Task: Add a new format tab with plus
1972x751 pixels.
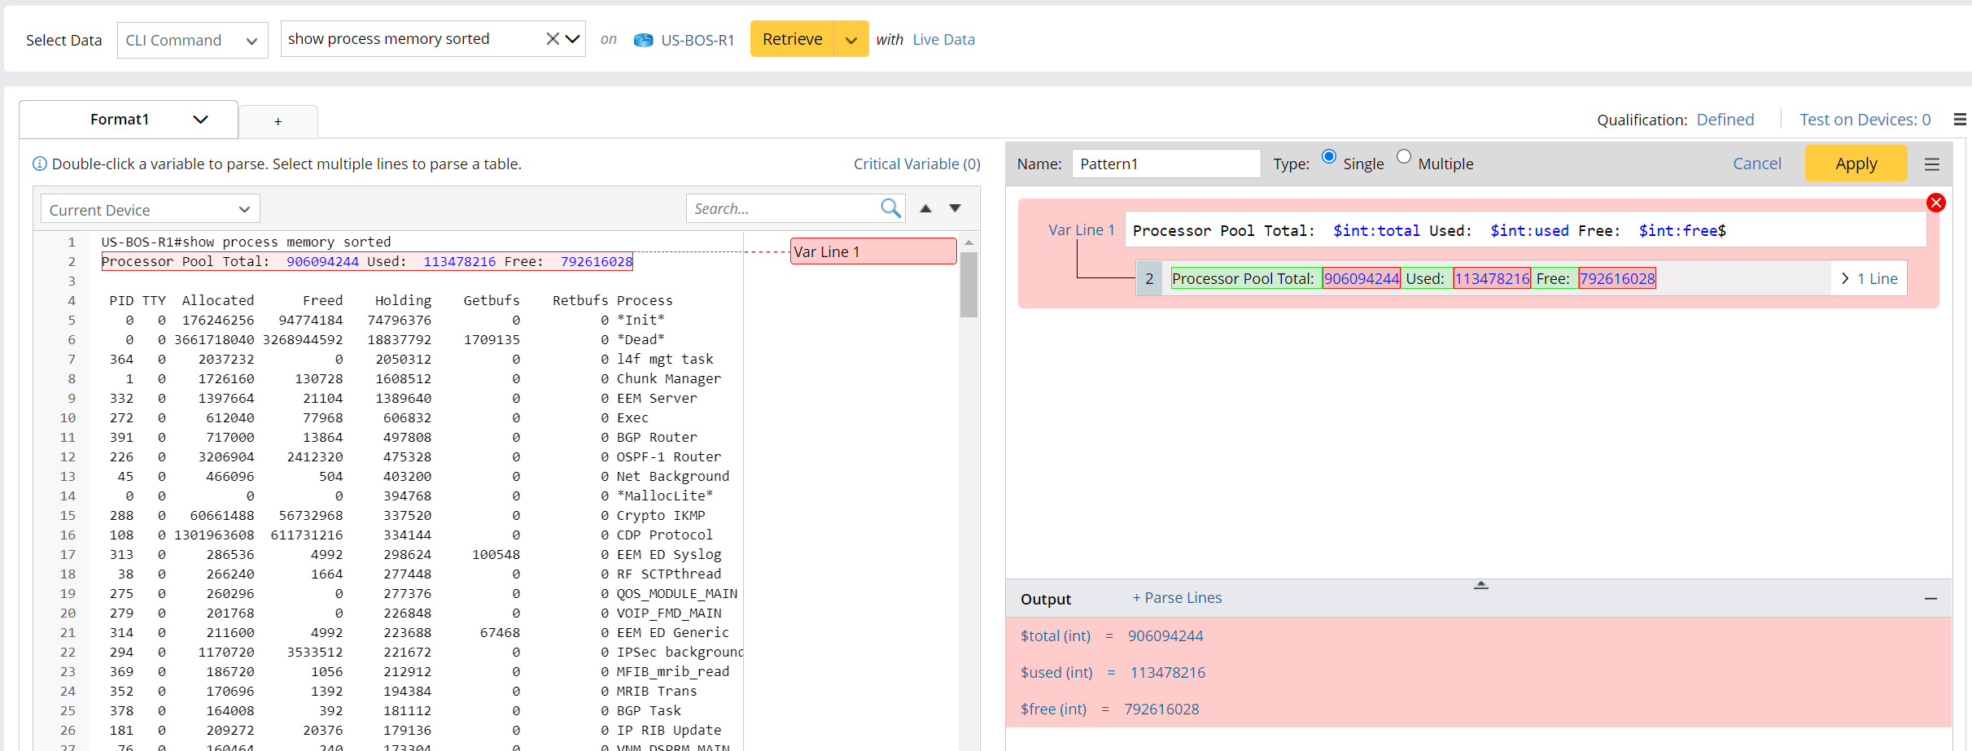Action: coord(278,121)
